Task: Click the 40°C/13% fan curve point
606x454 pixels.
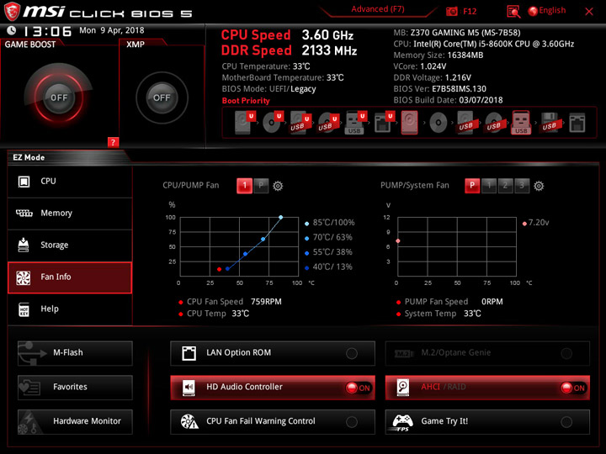Action: (227, 269)
